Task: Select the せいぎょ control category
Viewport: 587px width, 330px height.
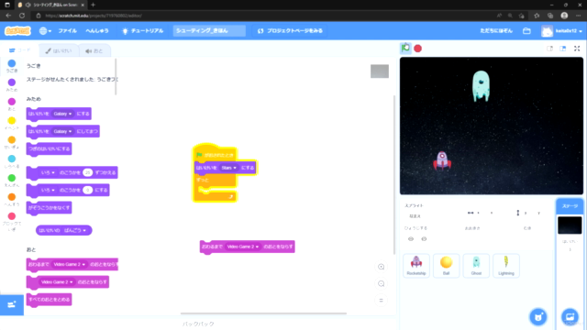Action: coord(12,142)
